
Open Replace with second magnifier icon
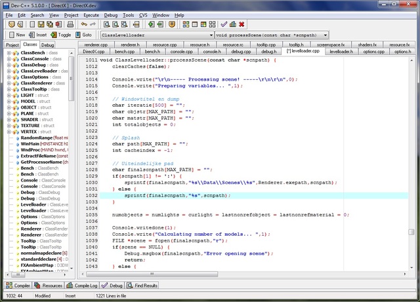(115, 24)
